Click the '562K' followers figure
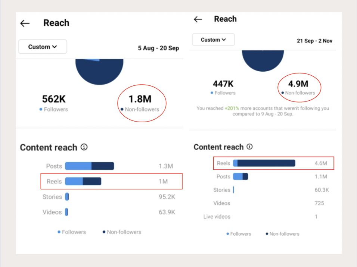The height and width of the screenshot is (267, 357). tap(54, 99)
